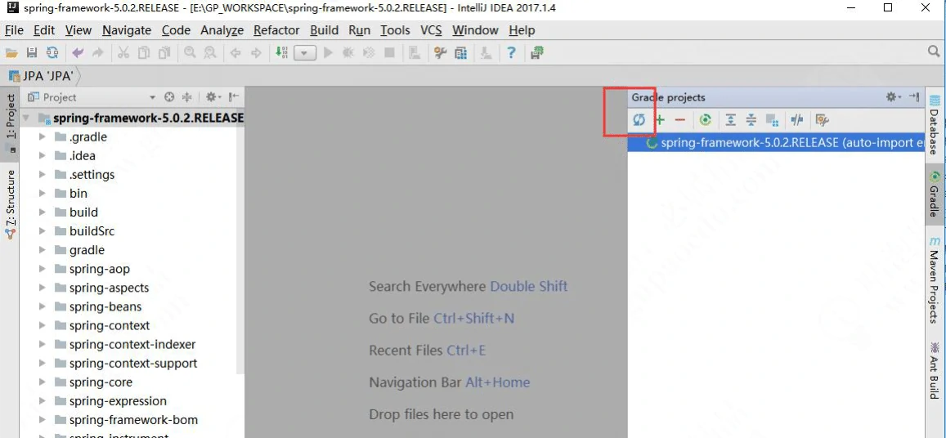Open the VCS menu

431,30
